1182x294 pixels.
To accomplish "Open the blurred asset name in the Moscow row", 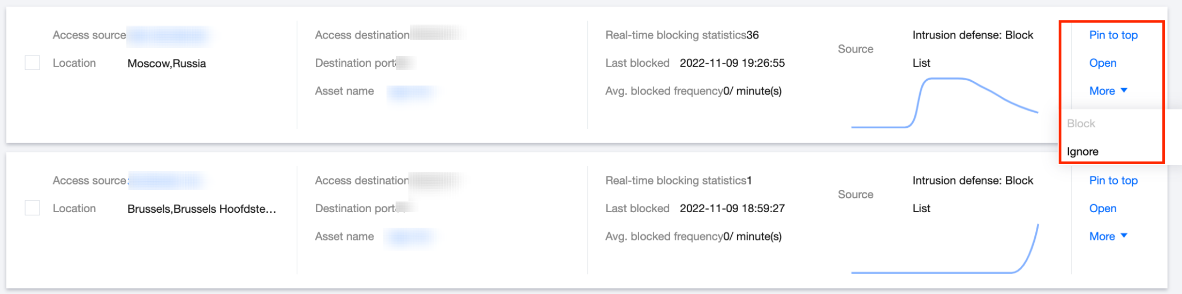I will 411,92.
